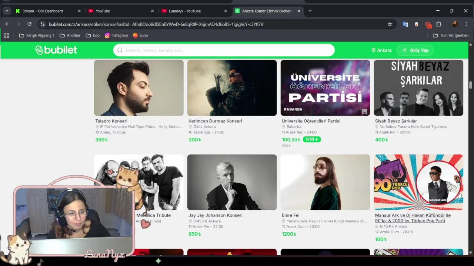This screenshot has width=474, height=266.
Task: Open the Jay Jay Johanson Konseri title
Action: tap(216, 215)
